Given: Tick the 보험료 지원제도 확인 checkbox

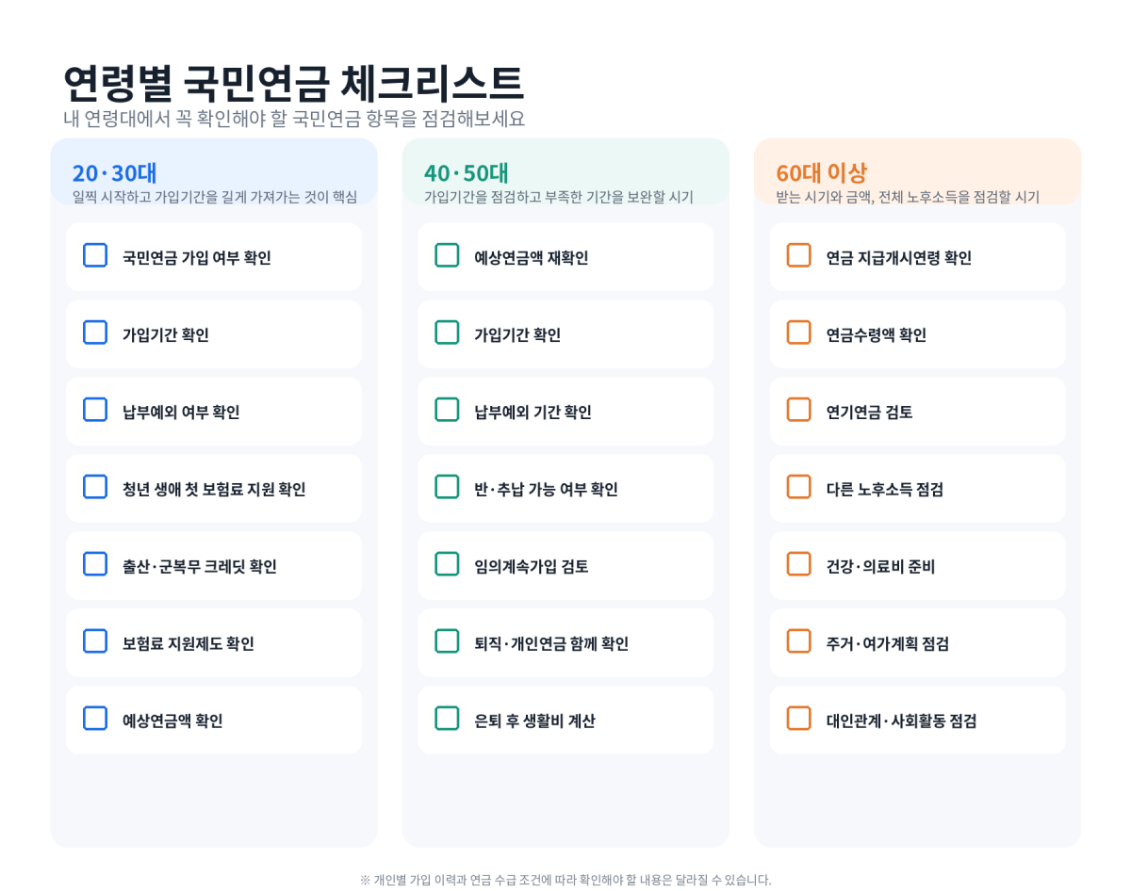Looking at the screenshot, I should pyautogui.click(x=95, y=641).
